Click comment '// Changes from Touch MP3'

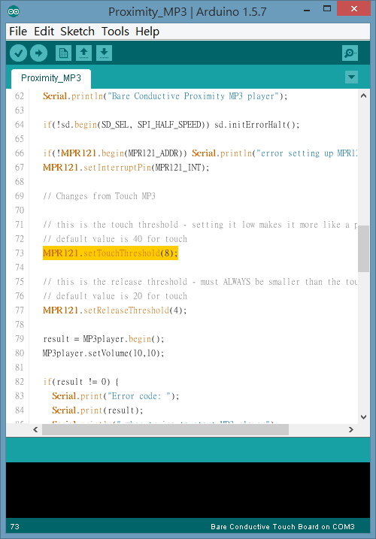coord(99,196)
